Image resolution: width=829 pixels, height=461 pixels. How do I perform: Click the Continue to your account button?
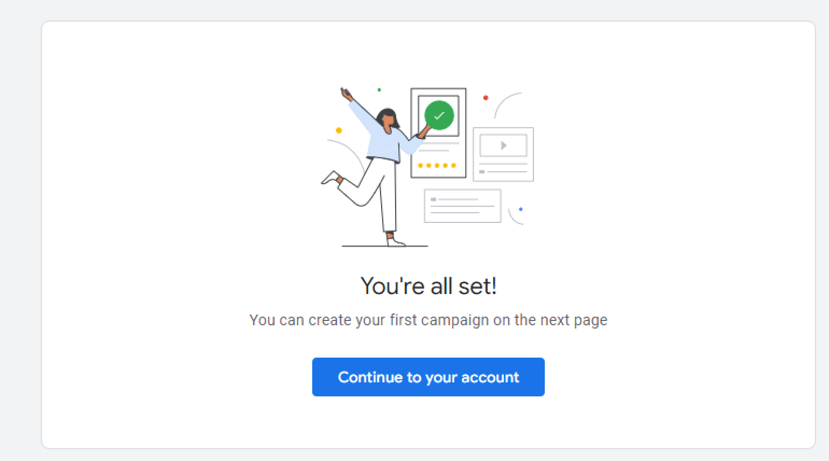(428, 377)
